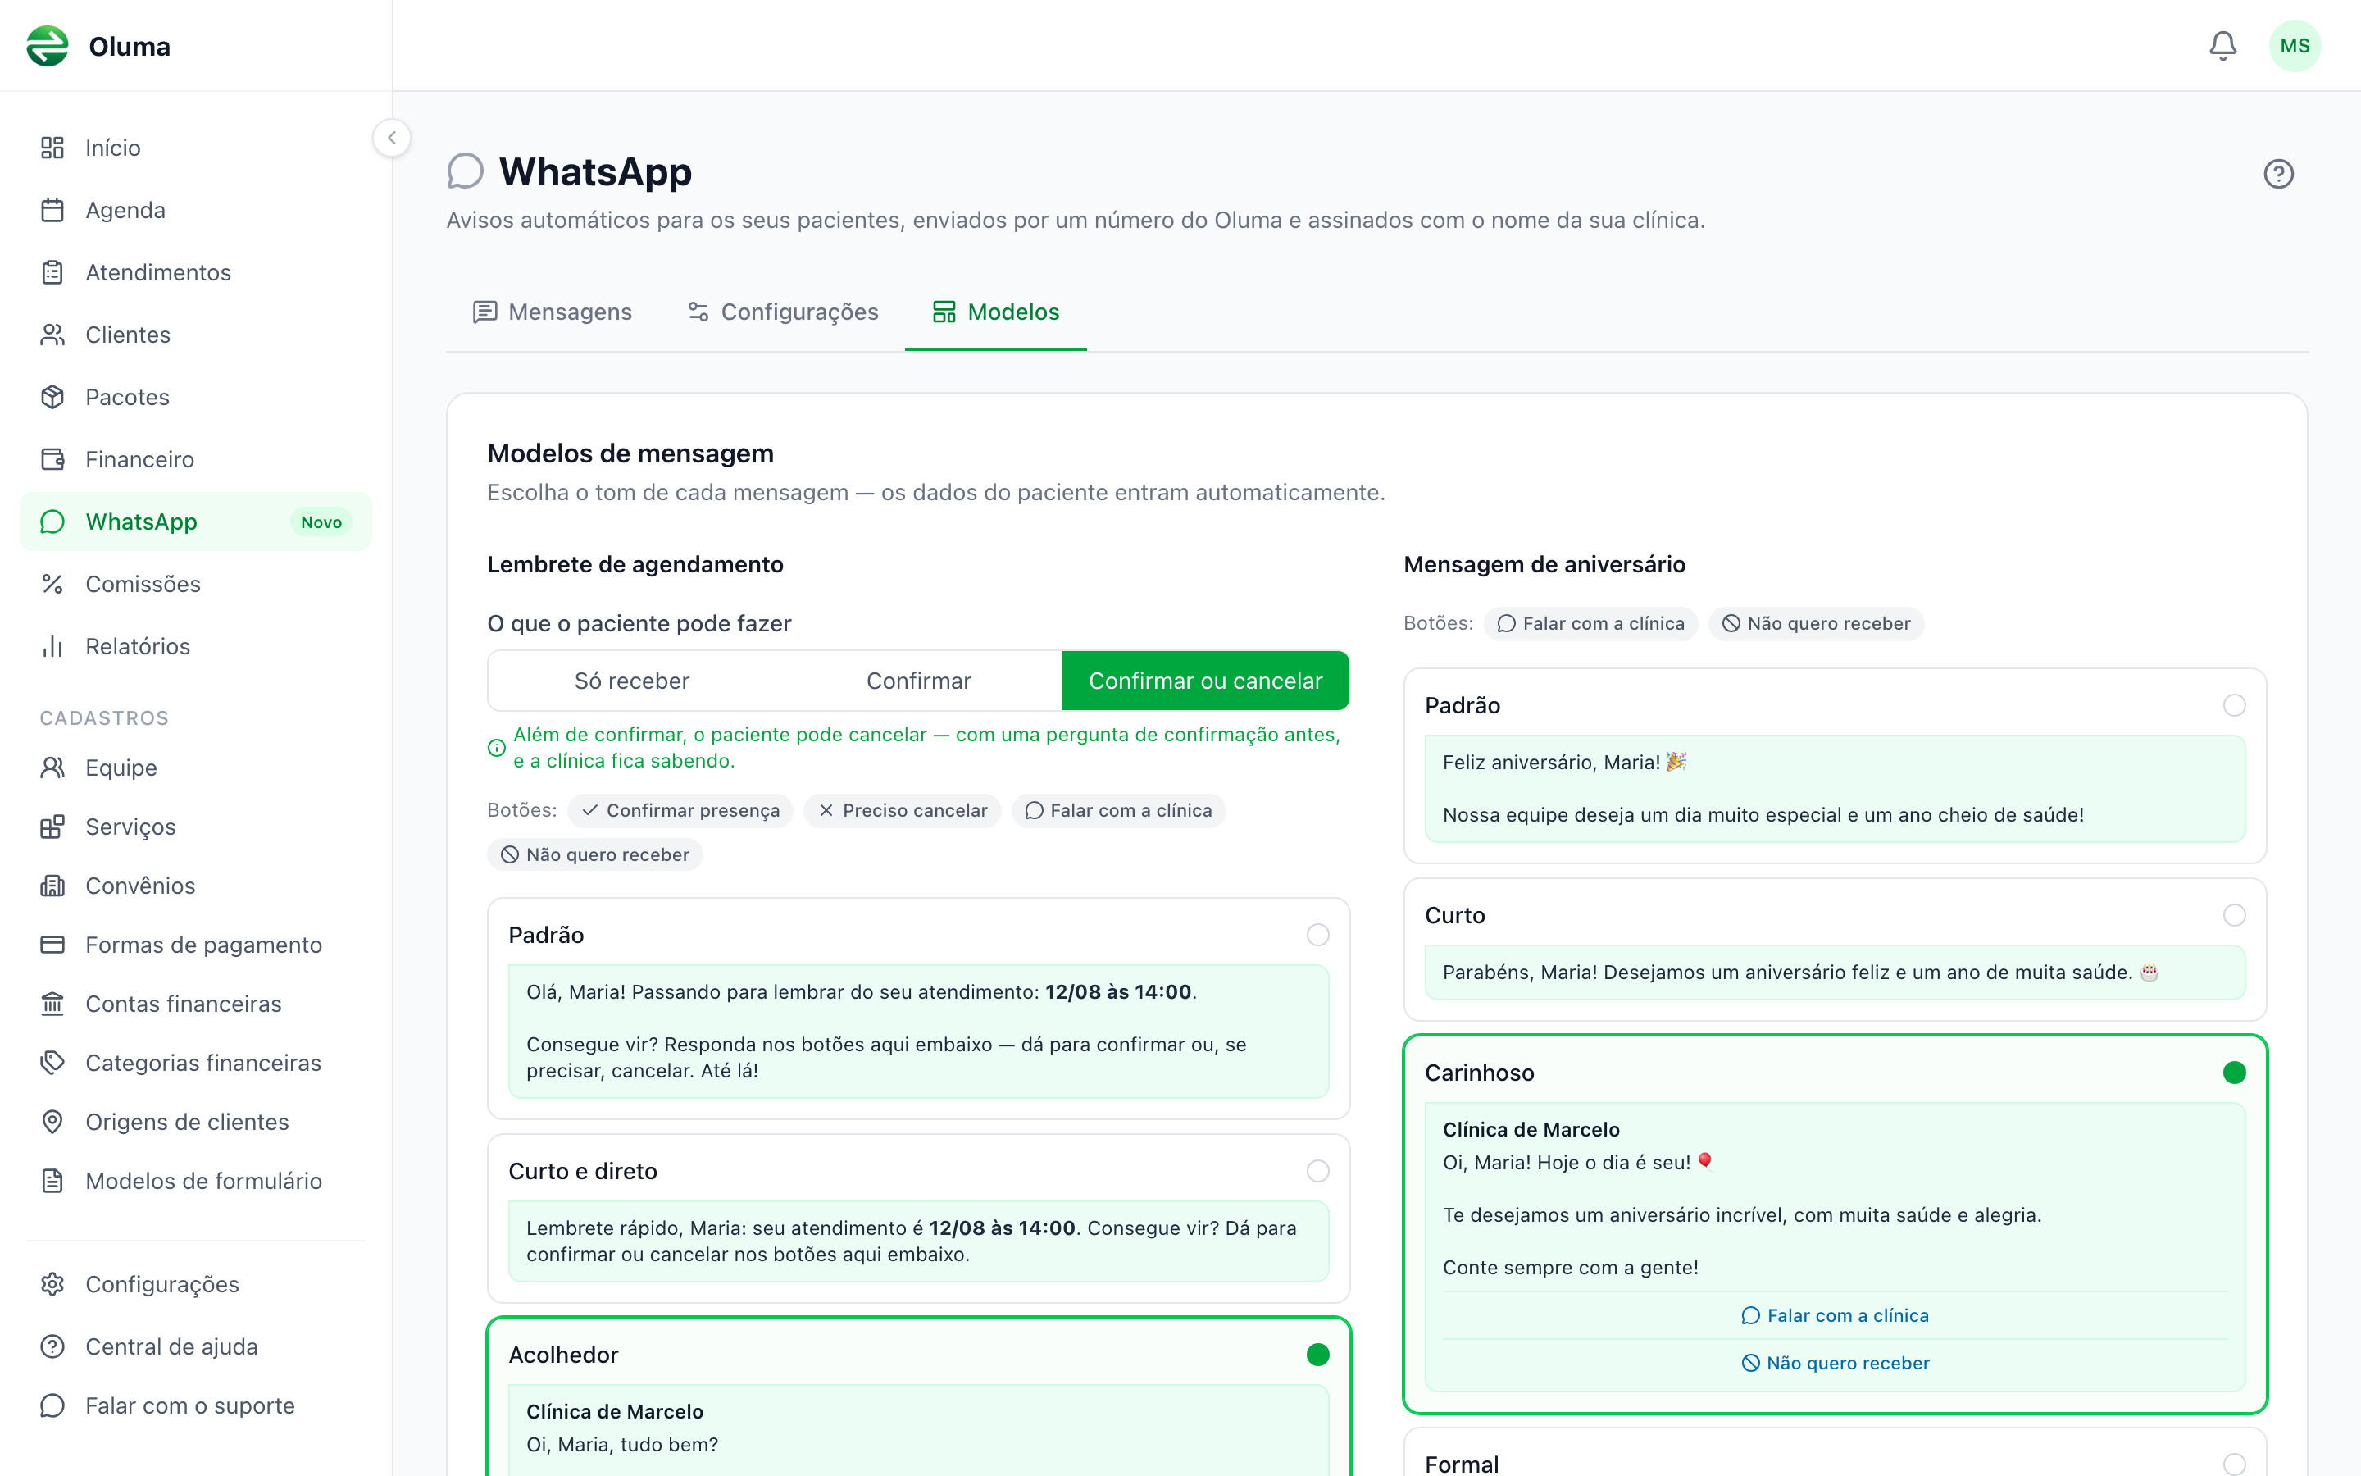Choose the Confirmar option
The image size is (2361, 1476).
[x=919, y=681]
